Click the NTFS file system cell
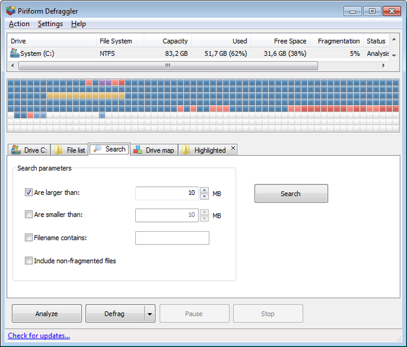407x347 pixels. (x=107, y=53)
